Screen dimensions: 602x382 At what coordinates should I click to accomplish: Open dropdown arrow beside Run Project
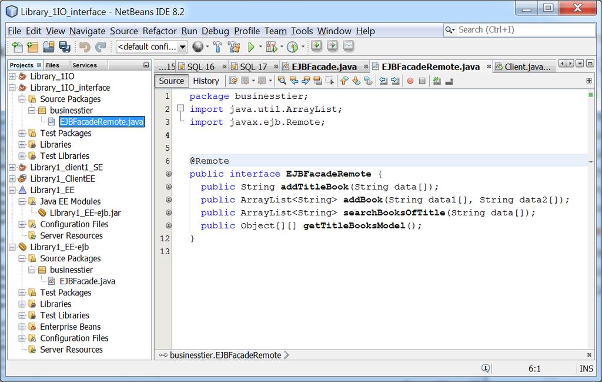[260, 47]
